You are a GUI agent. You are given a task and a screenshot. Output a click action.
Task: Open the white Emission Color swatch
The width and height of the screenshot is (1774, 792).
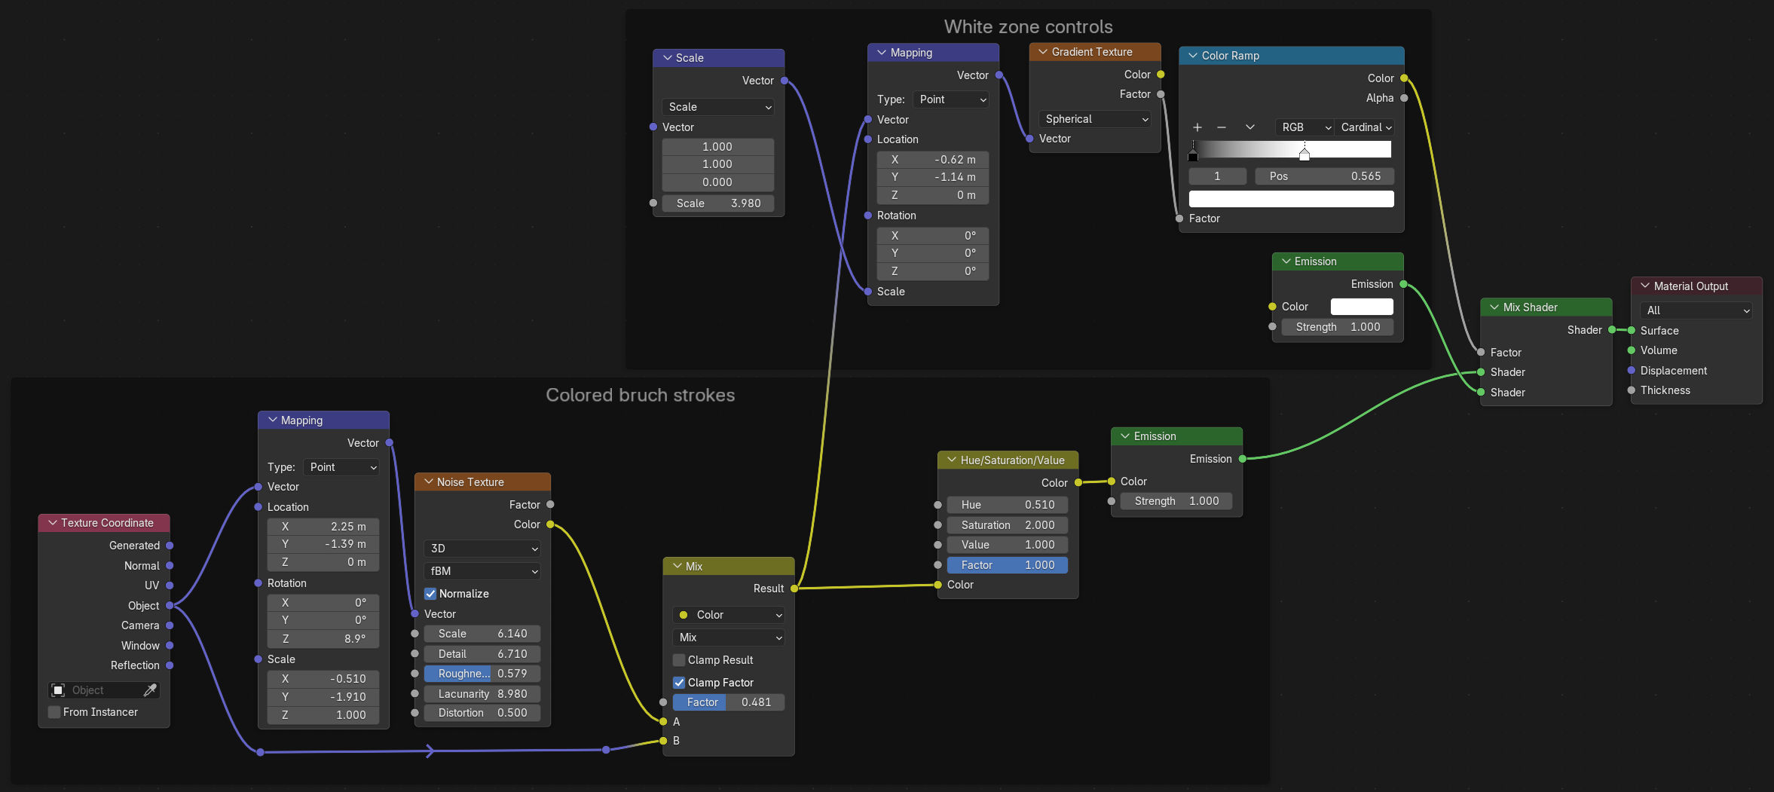click(1361, 307)
